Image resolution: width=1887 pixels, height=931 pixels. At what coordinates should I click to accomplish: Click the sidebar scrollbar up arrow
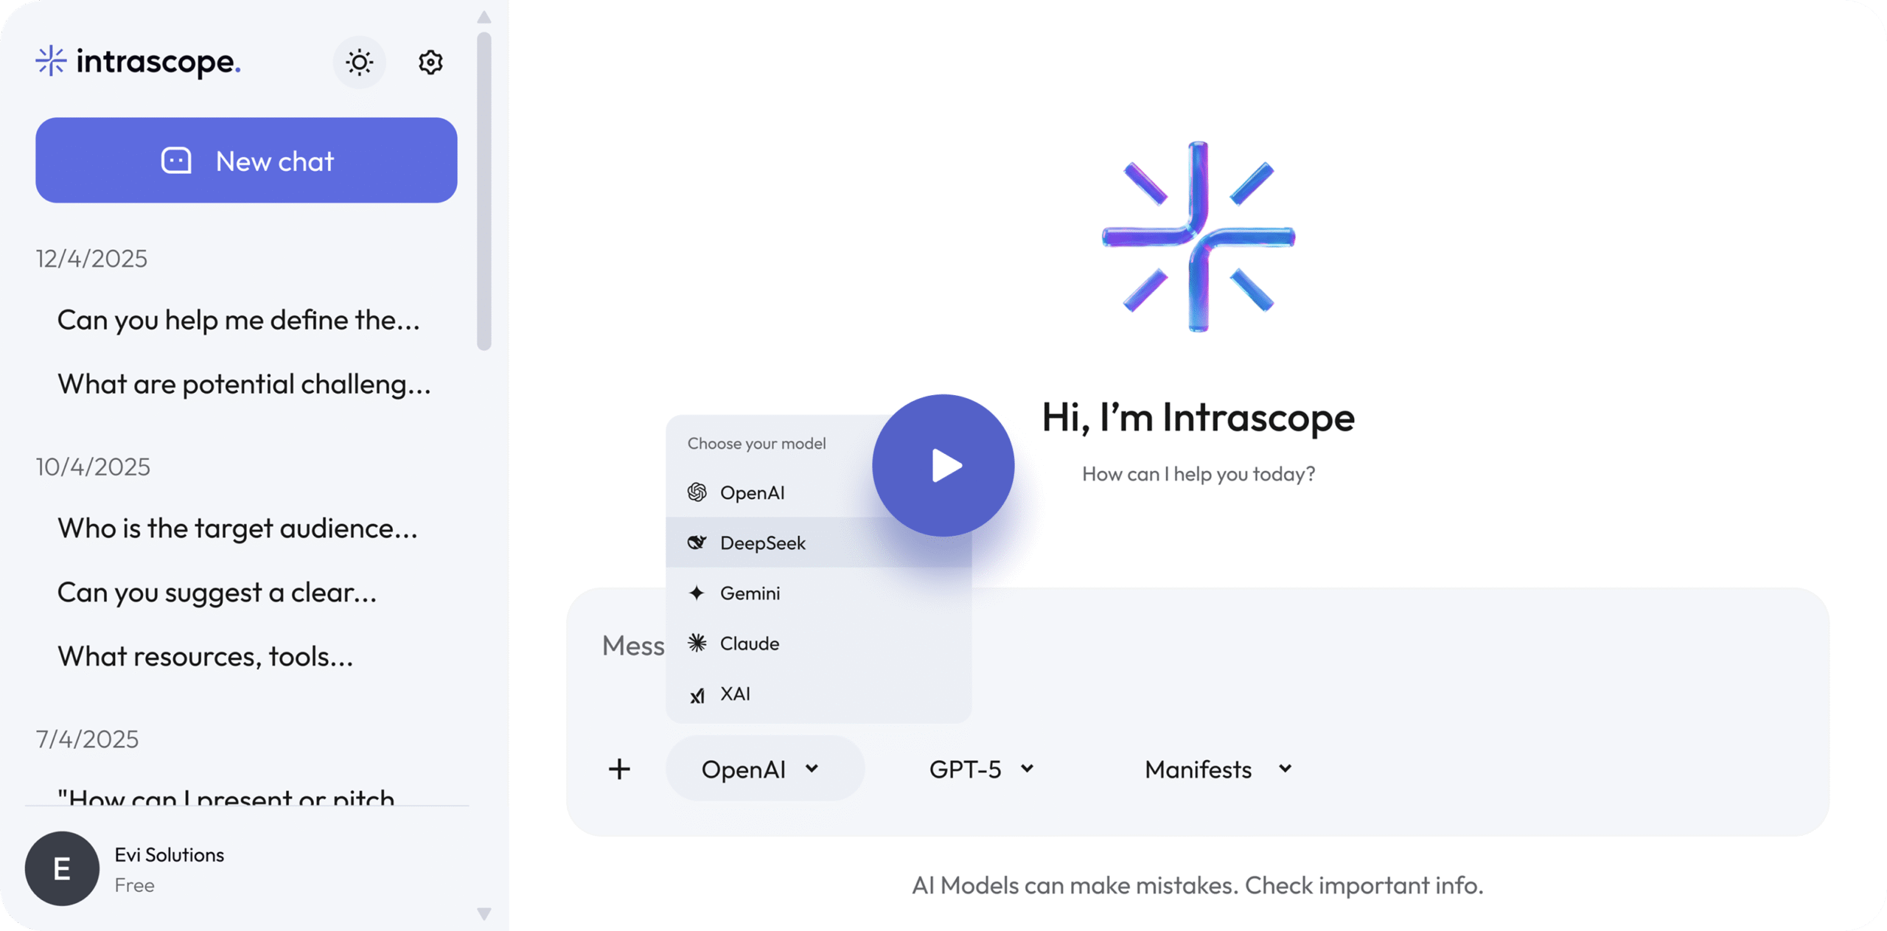pos(484,17)
